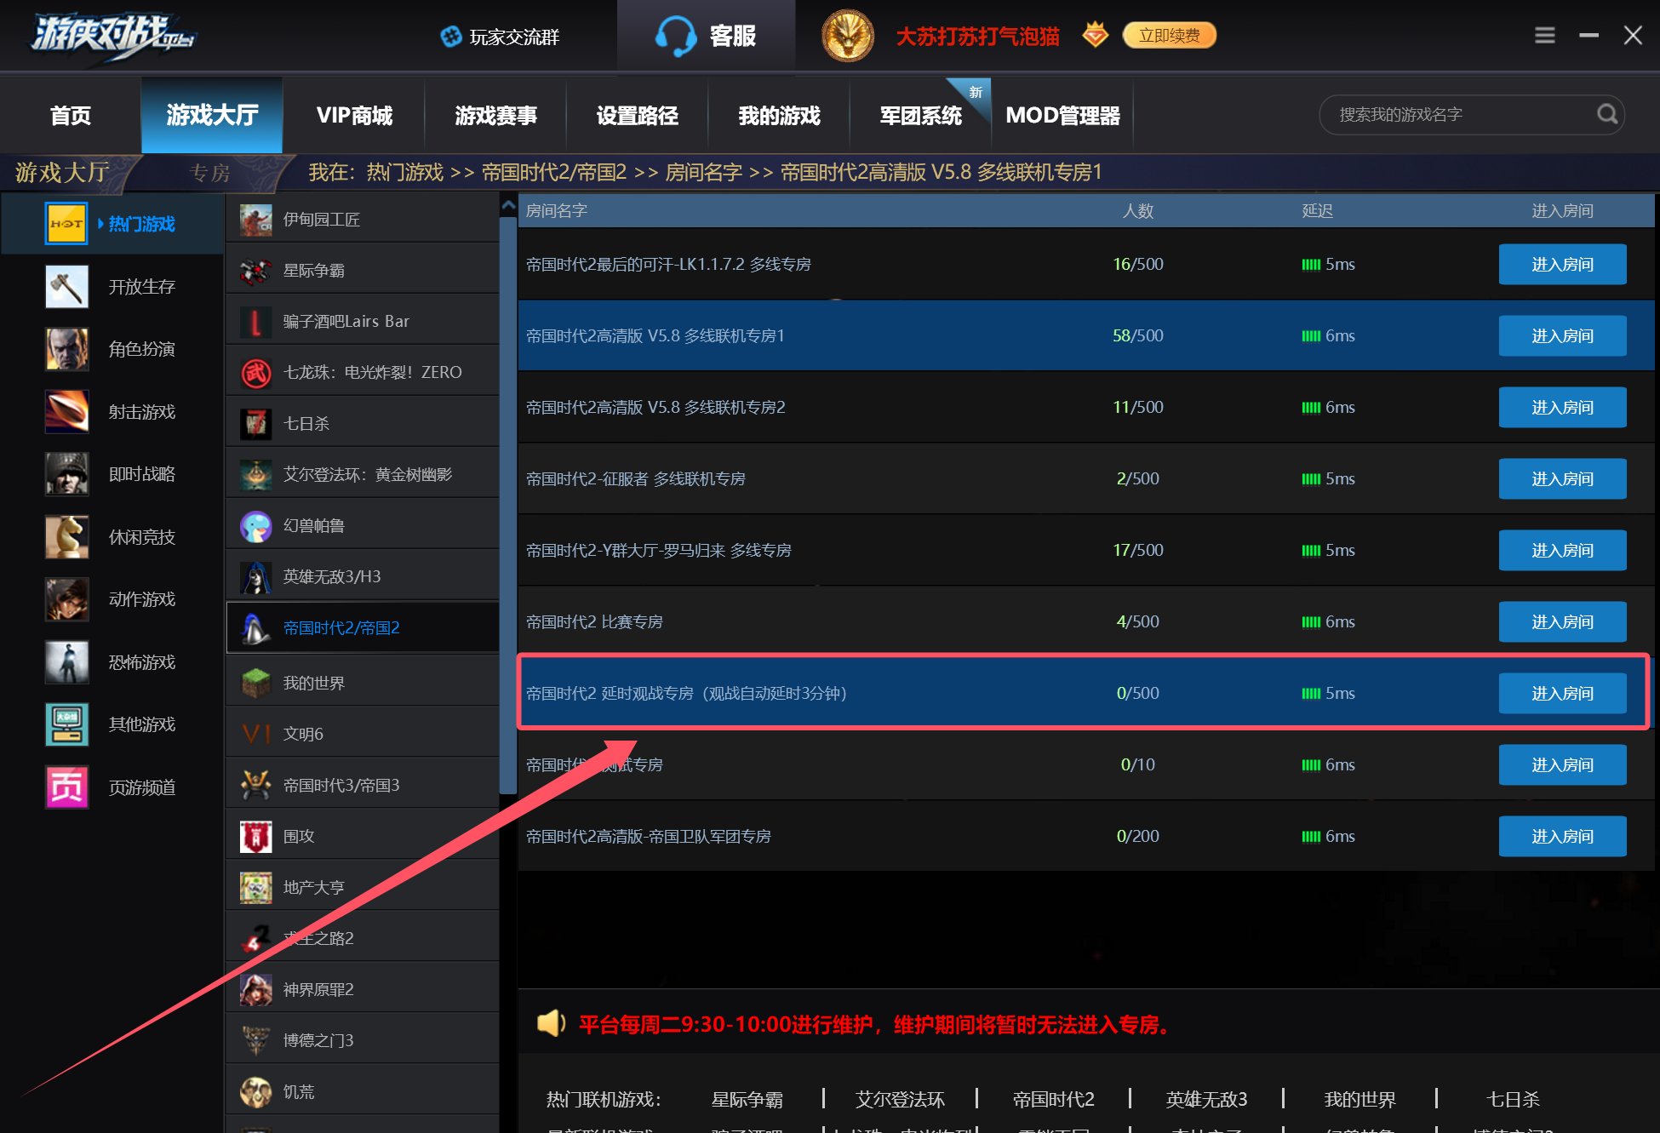Click the Monopoly game icon
This screenshot has height=1133, width=1660.
coord(255,887)
